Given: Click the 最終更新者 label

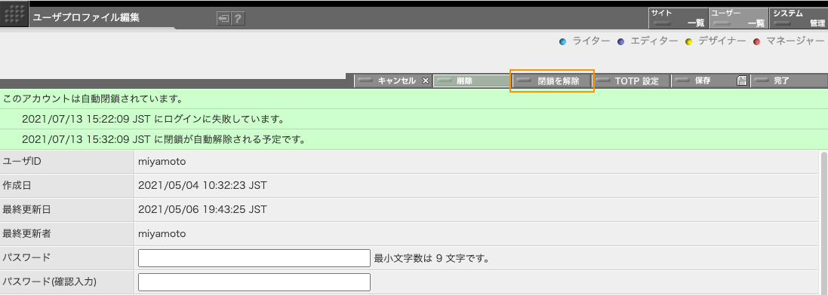Looking at the screenshot, I should tap(26, 234).
